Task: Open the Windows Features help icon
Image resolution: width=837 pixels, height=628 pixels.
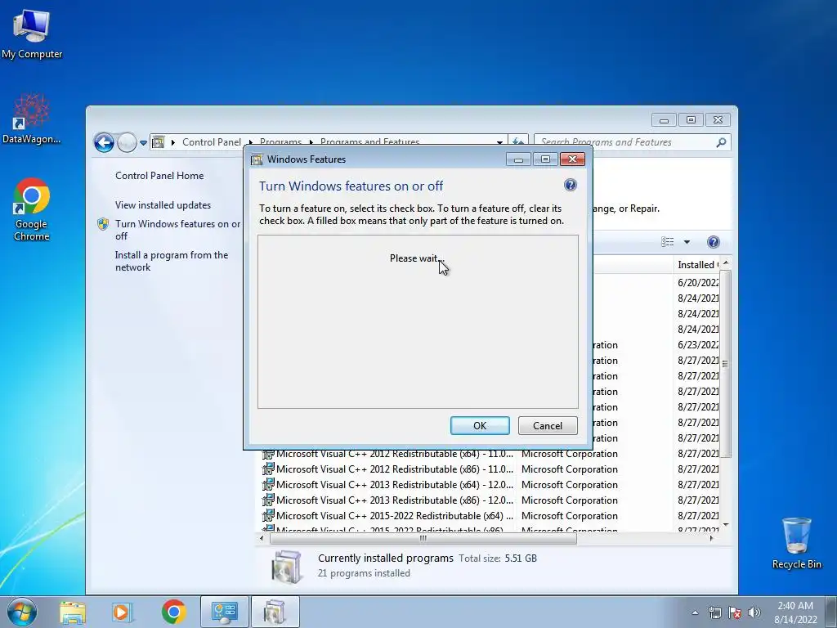Action: (x=570, y=186)
